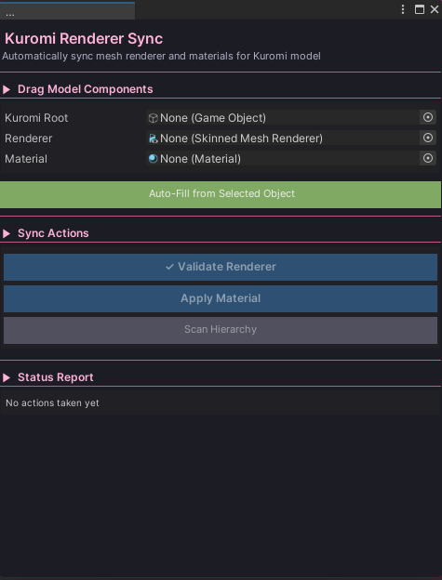Open object picker for Kuromi Root

pyautogui.click(x=427, y=118)
